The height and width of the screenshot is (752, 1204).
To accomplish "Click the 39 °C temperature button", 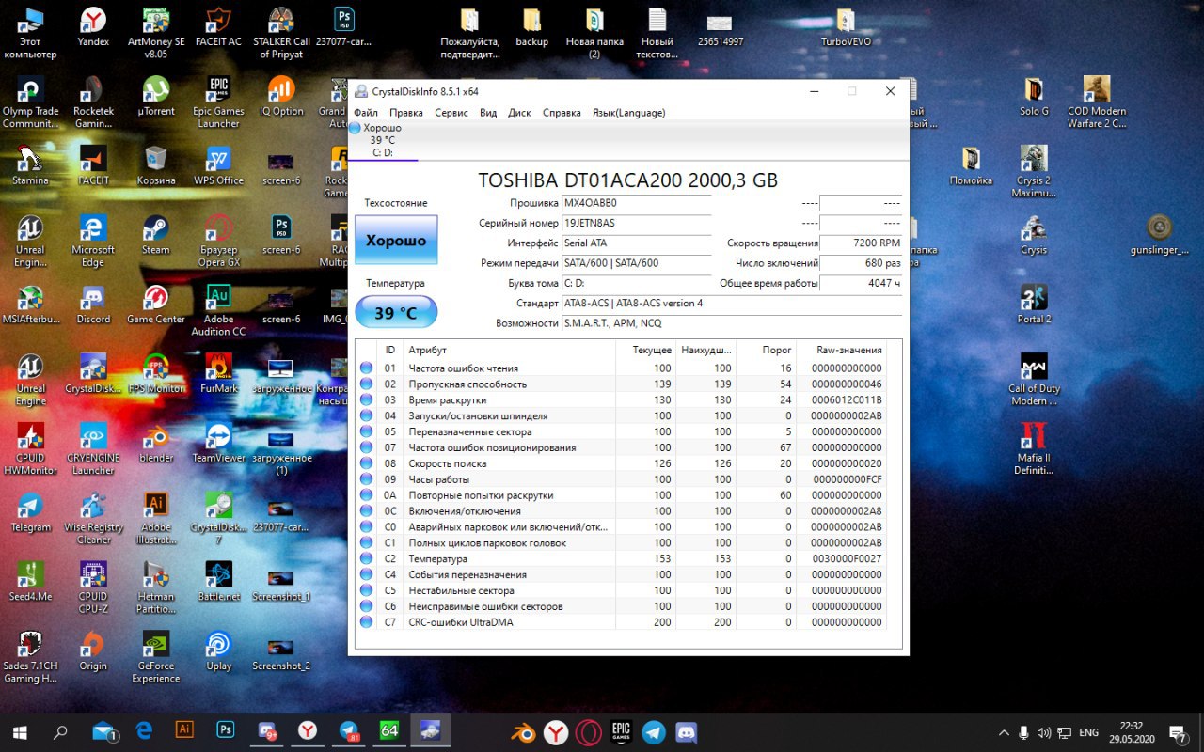I will click(396, 312).
